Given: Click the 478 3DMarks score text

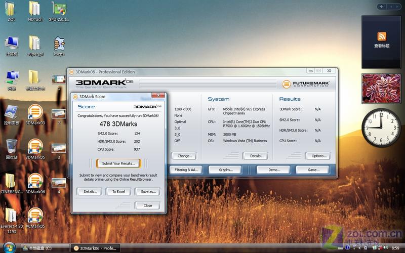Looking at the screenshot, I should [x=118, y=124].
